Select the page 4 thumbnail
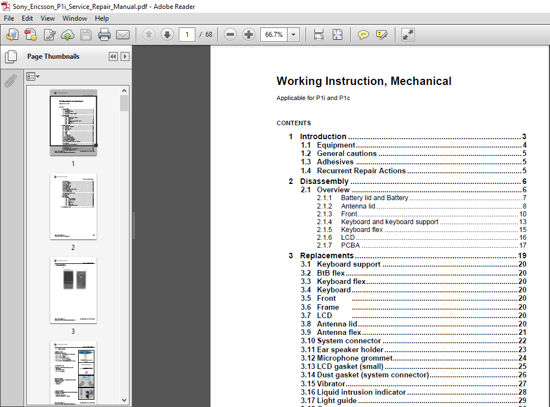 [x=73, y=373]
